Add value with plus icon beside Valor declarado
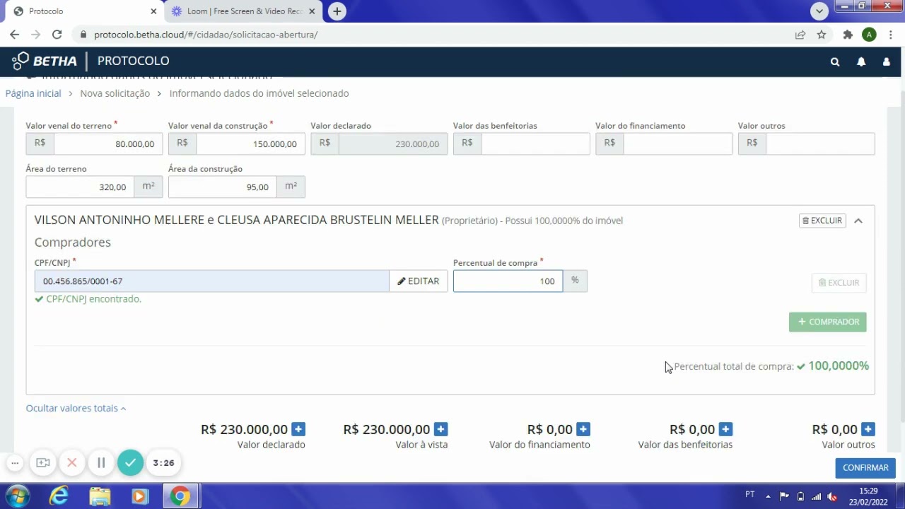Viewport: 905px width, 509px height. (x=298, y=429)
